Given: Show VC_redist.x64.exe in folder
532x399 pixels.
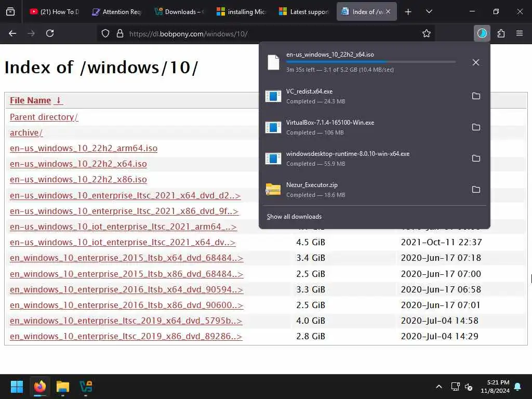Looking at the screenshot, I should (x=476, y=96).
